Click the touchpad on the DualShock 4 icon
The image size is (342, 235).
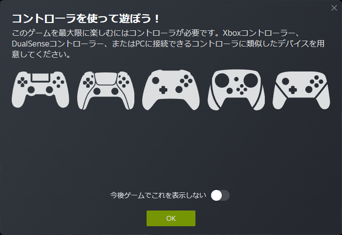coord(41,77)
